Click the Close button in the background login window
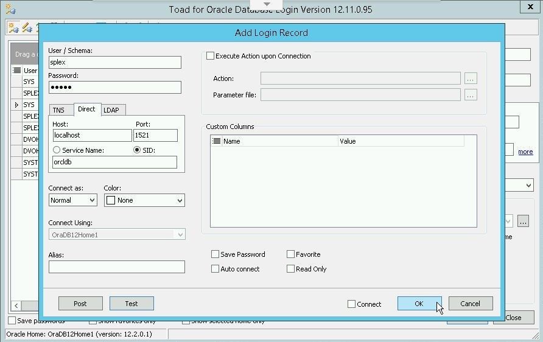The height and width of the screenshot is (342, 543). [513, 318]
